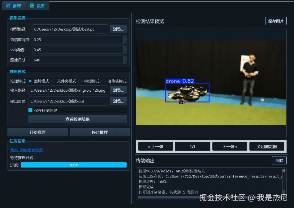Click the stepper arrows on 置信度阈值 field
The height and width of the screenshot is (208, 294).
tap(125, 39)
